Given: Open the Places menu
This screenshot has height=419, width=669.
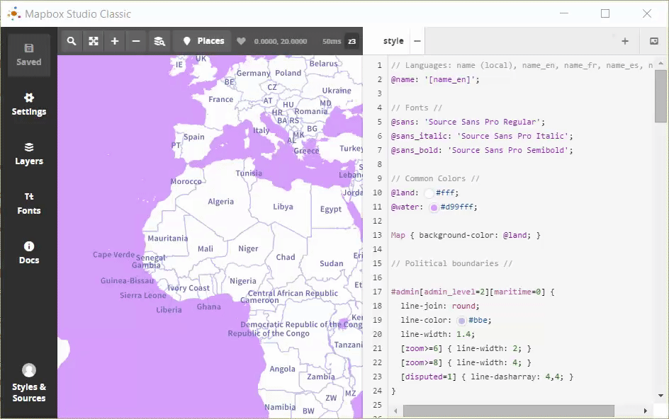Looking at the screenshot, I should (203, 41).
